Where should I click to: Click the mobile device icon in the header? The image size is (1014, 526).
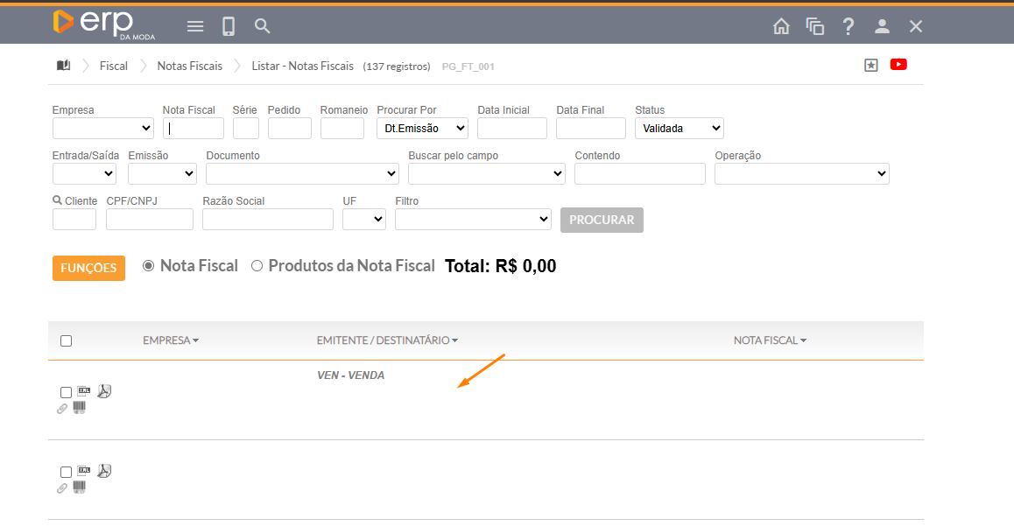(229, 26)
